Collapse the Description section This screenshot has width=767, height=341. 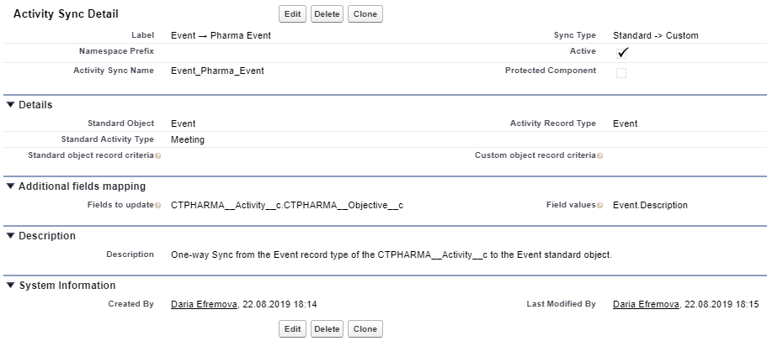[11, 236]
